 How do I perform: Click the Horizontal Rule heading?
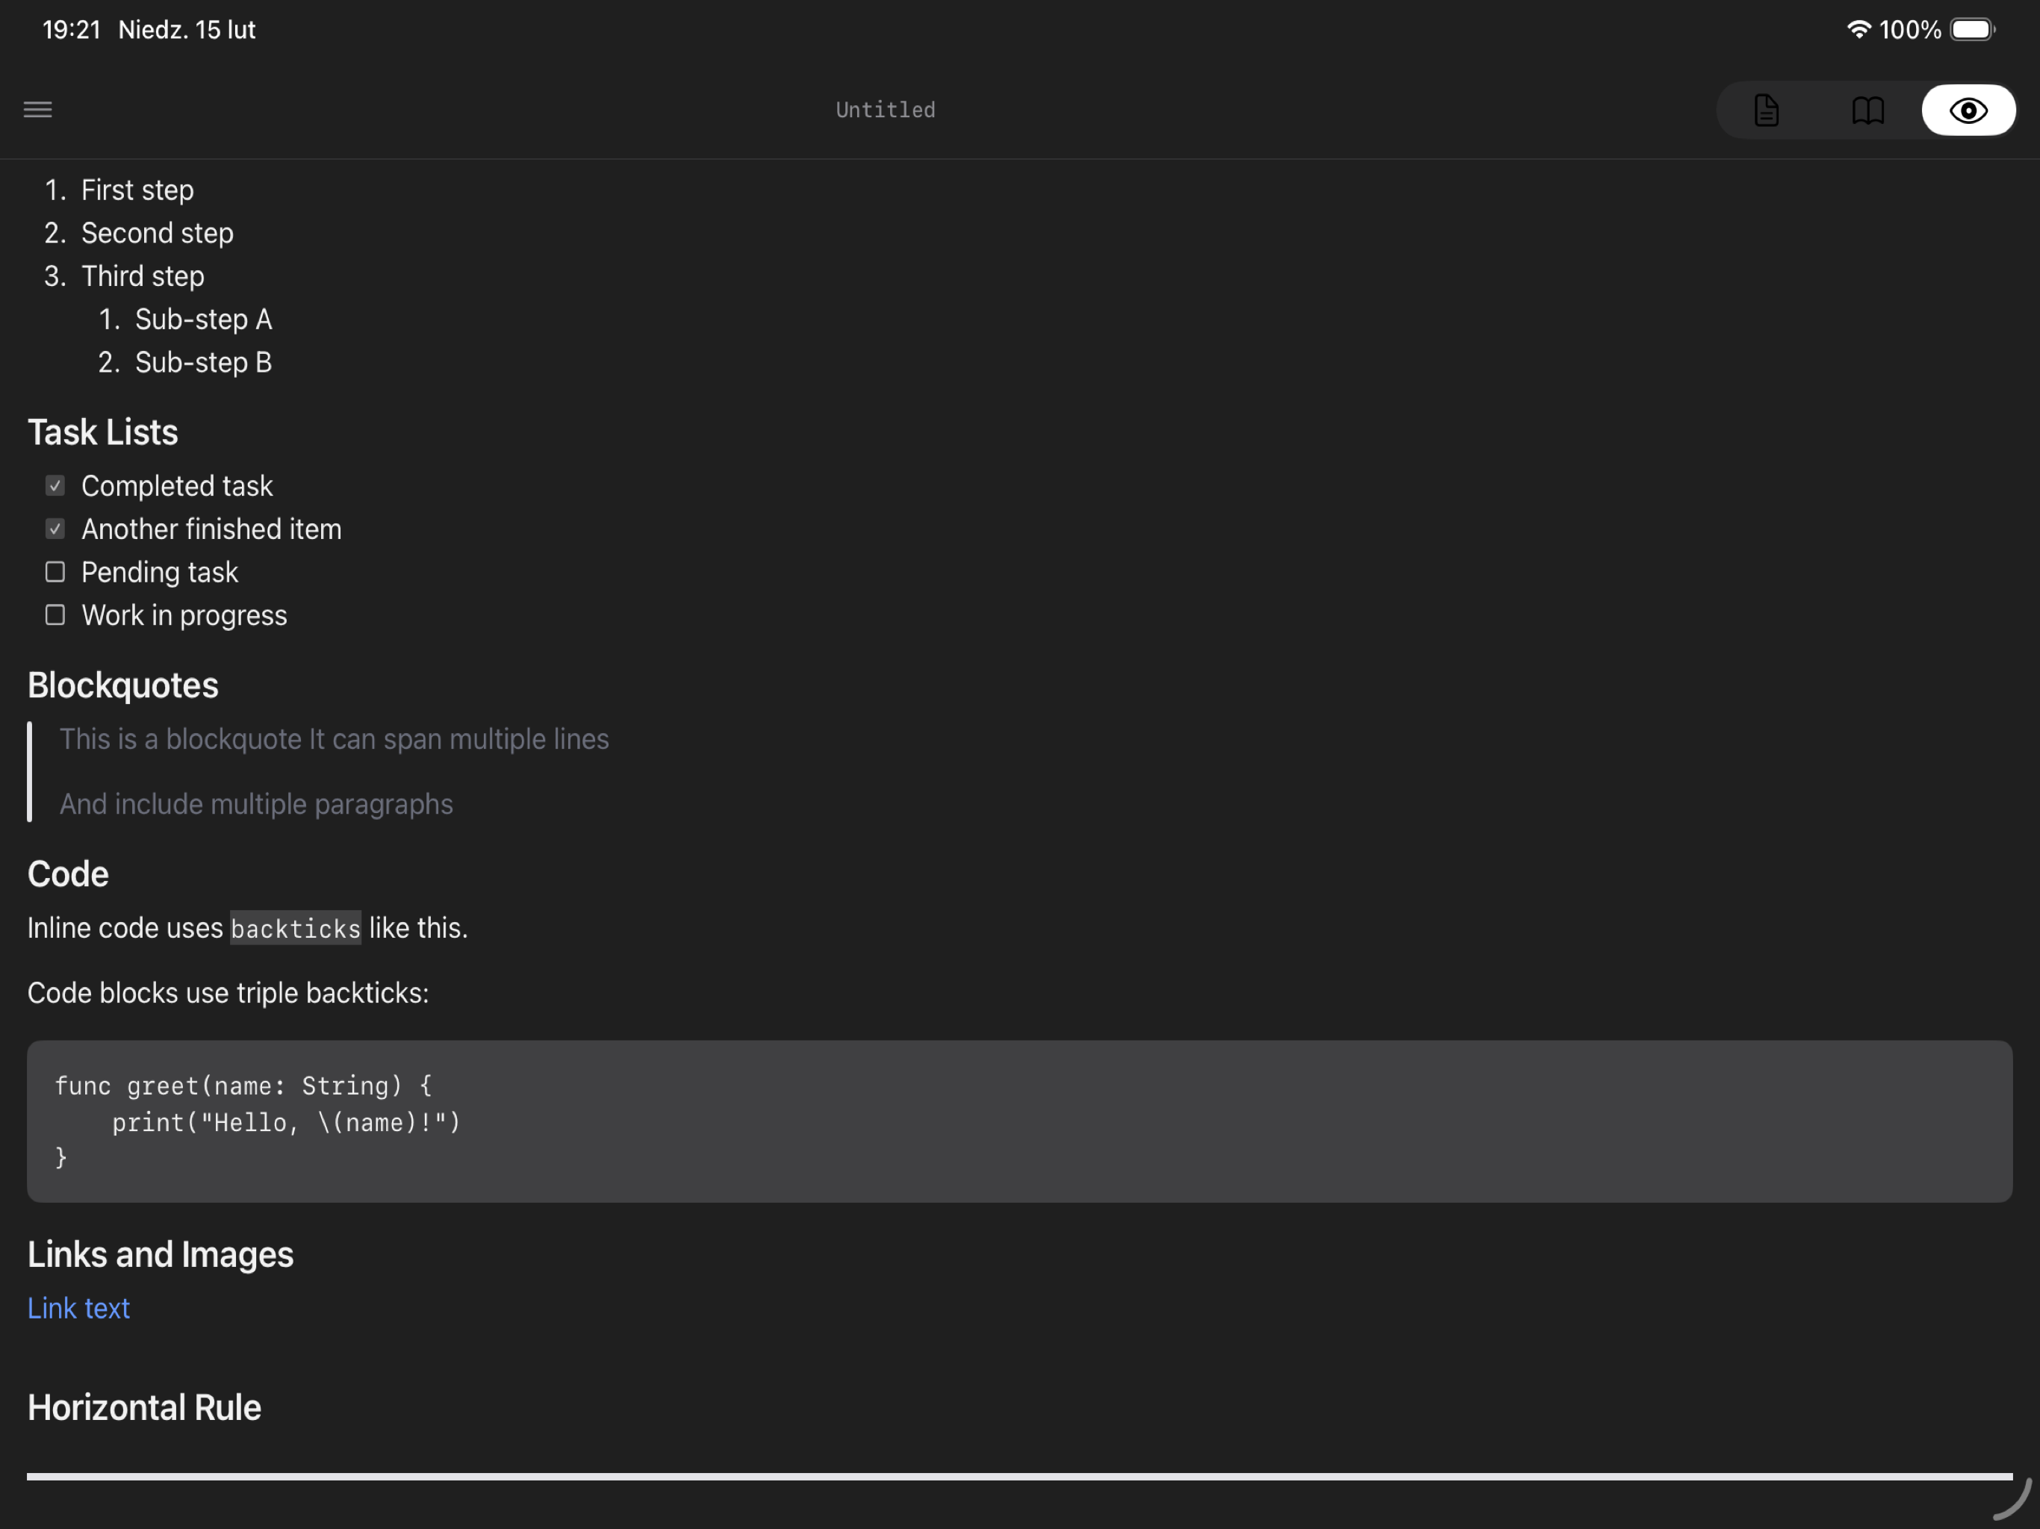[x=144, y=1407]
